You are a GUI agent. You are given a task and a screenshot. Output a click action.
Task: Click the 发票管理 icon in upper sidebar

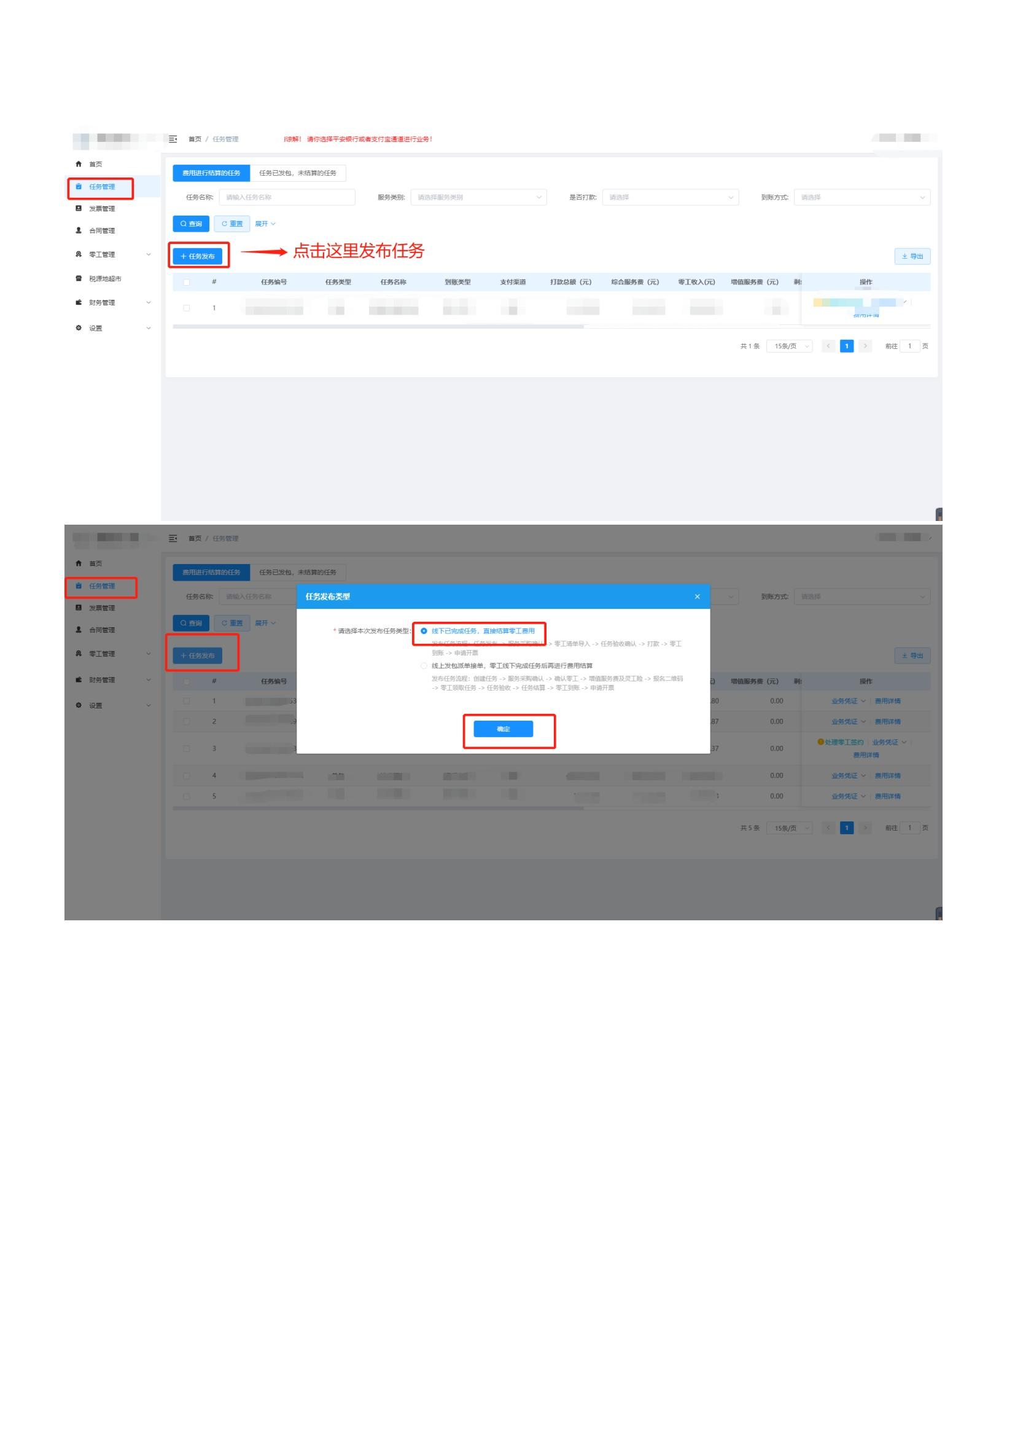pyautogui.click(x=78, y=208)
